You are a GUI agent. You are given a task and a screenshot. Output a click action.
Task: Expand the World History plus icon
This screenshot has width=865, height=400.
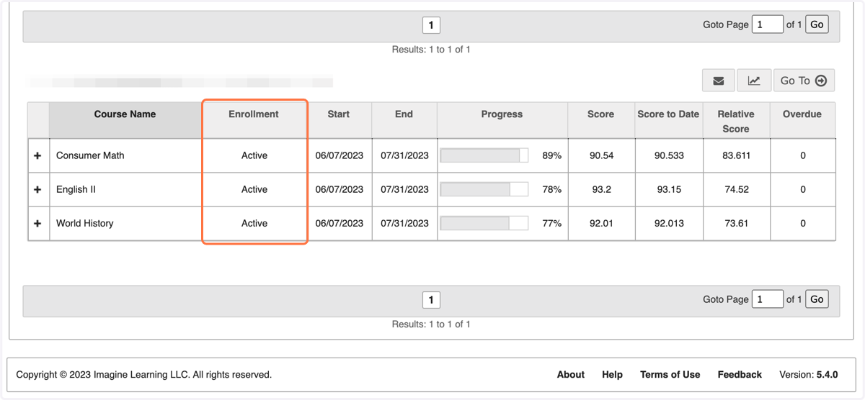pos(37,223)
